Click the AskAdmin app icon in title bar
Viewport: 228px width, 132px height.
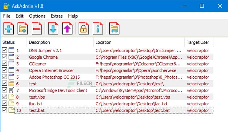click(x=6, y=6)
